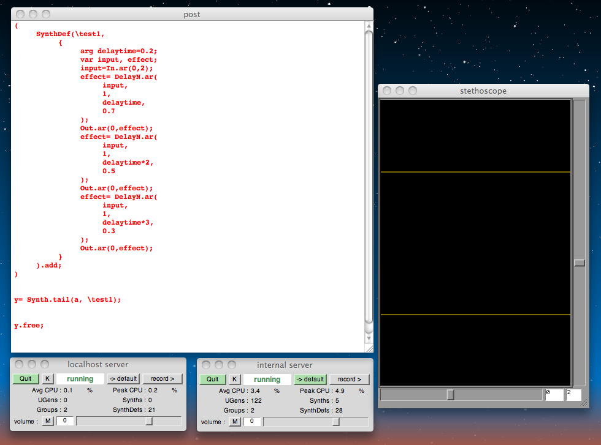Click the internal server volume slider
Screen dimensions: 601x445
[335, 422]
